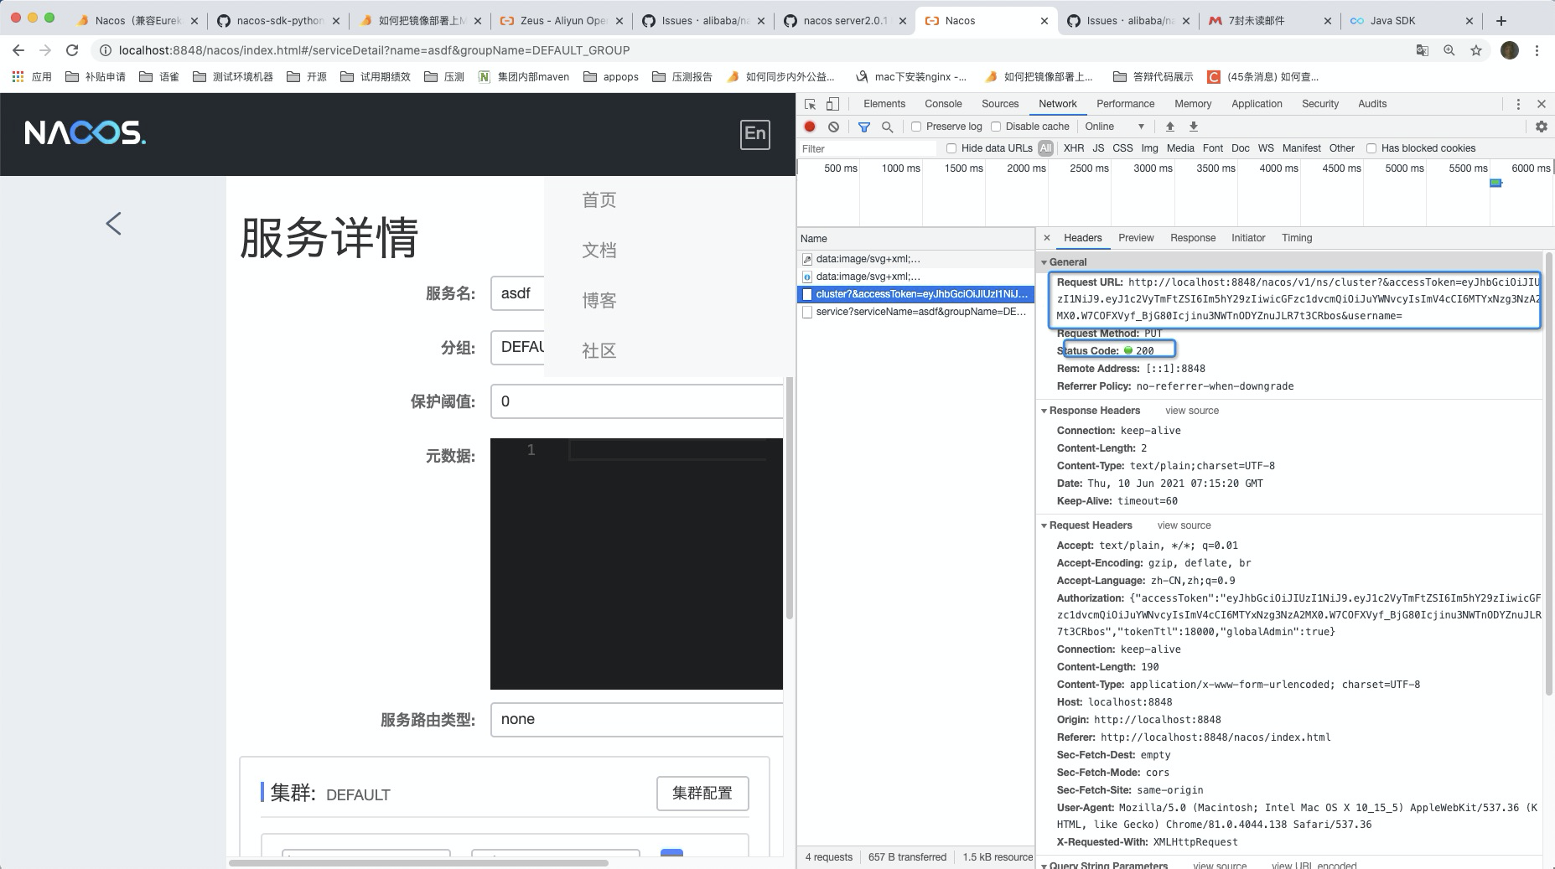Close the request details pane
The width and height of the screenshot is (1555, 869).
(1047, 238)
